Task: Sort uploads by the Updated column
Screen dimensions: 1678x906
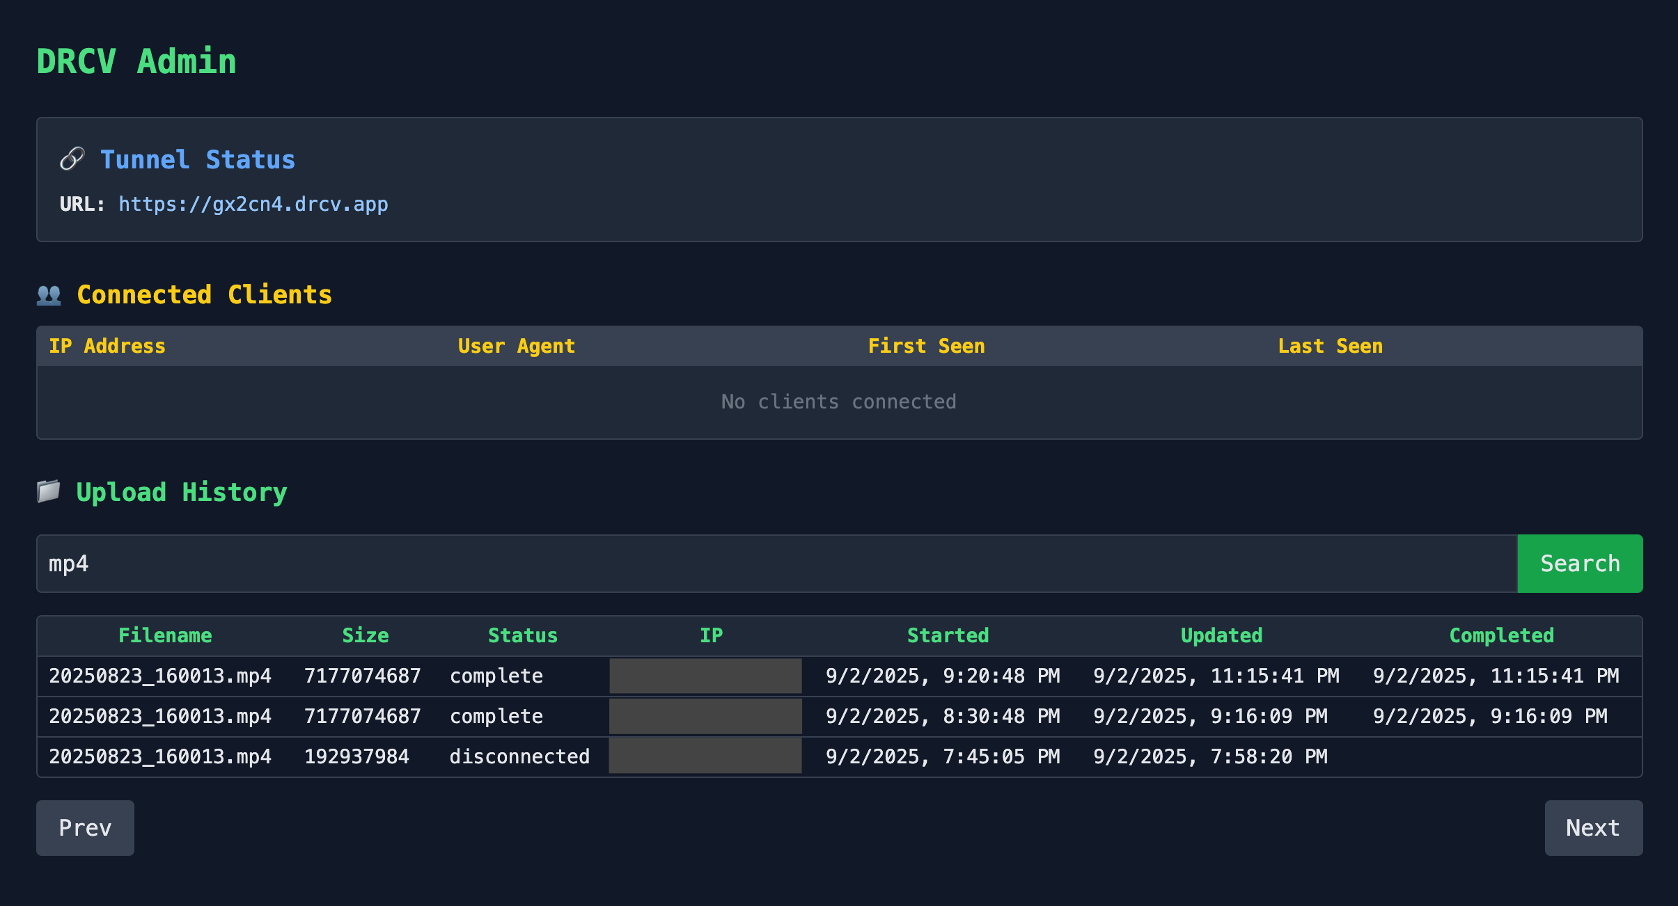Action: (1221, 635)
